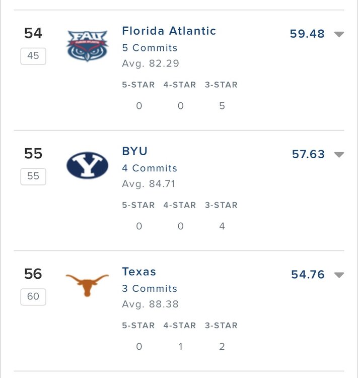Expand the BYU row dropdown arrow

click(339, 155)
